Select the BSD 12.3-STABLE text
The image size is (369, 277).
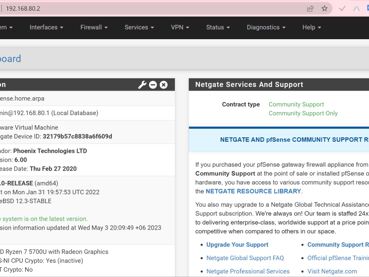click(x=26, y=201)
